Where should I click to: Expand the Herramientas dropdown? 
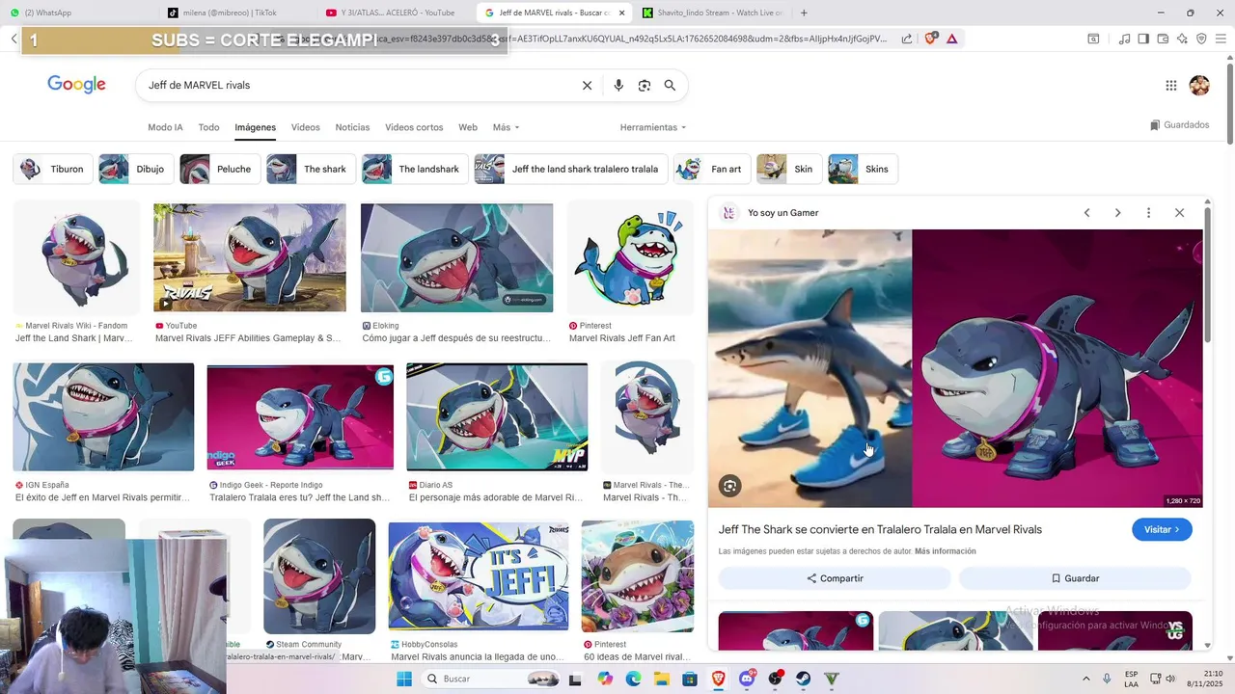tap(653, 127)
